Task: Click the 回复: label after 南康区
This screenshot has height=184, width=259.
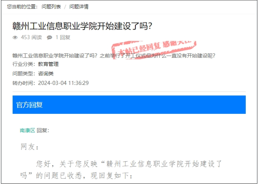Action: [43, 130]
